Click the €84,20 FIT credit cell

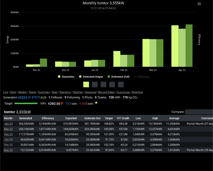coord(123,124)
